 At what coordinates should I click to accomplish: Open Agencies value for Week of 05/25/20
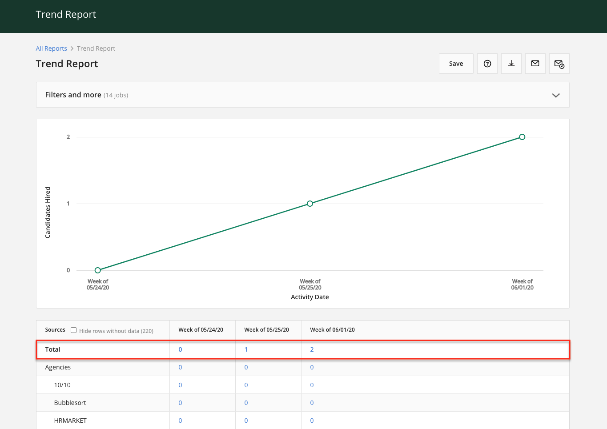(246, 367)
